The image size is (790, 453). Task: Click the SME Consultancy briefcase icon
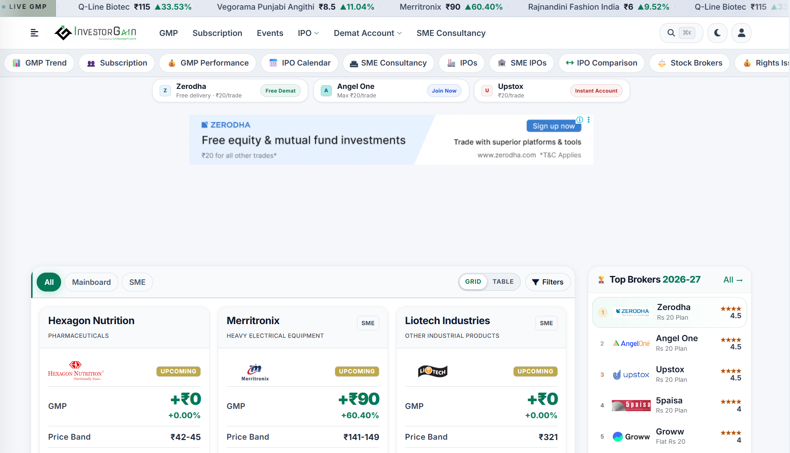coord(354,63)
